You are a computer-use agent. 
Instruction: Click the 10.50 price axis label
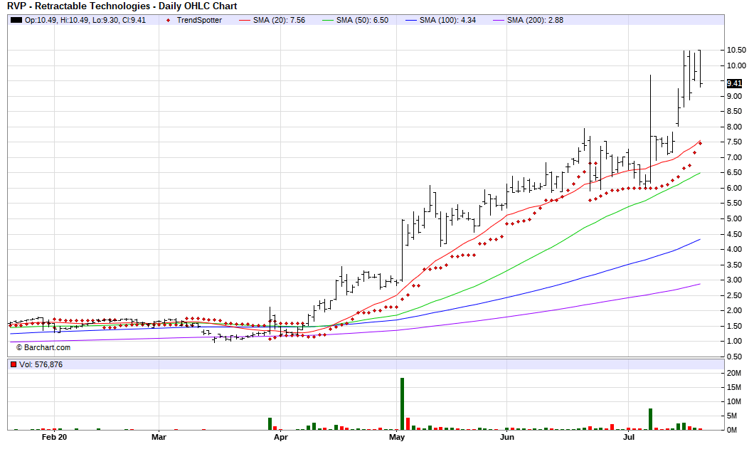point(736,50)
